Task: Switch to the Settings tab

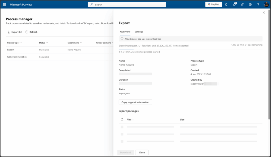Action: click(x=139, y=32)
